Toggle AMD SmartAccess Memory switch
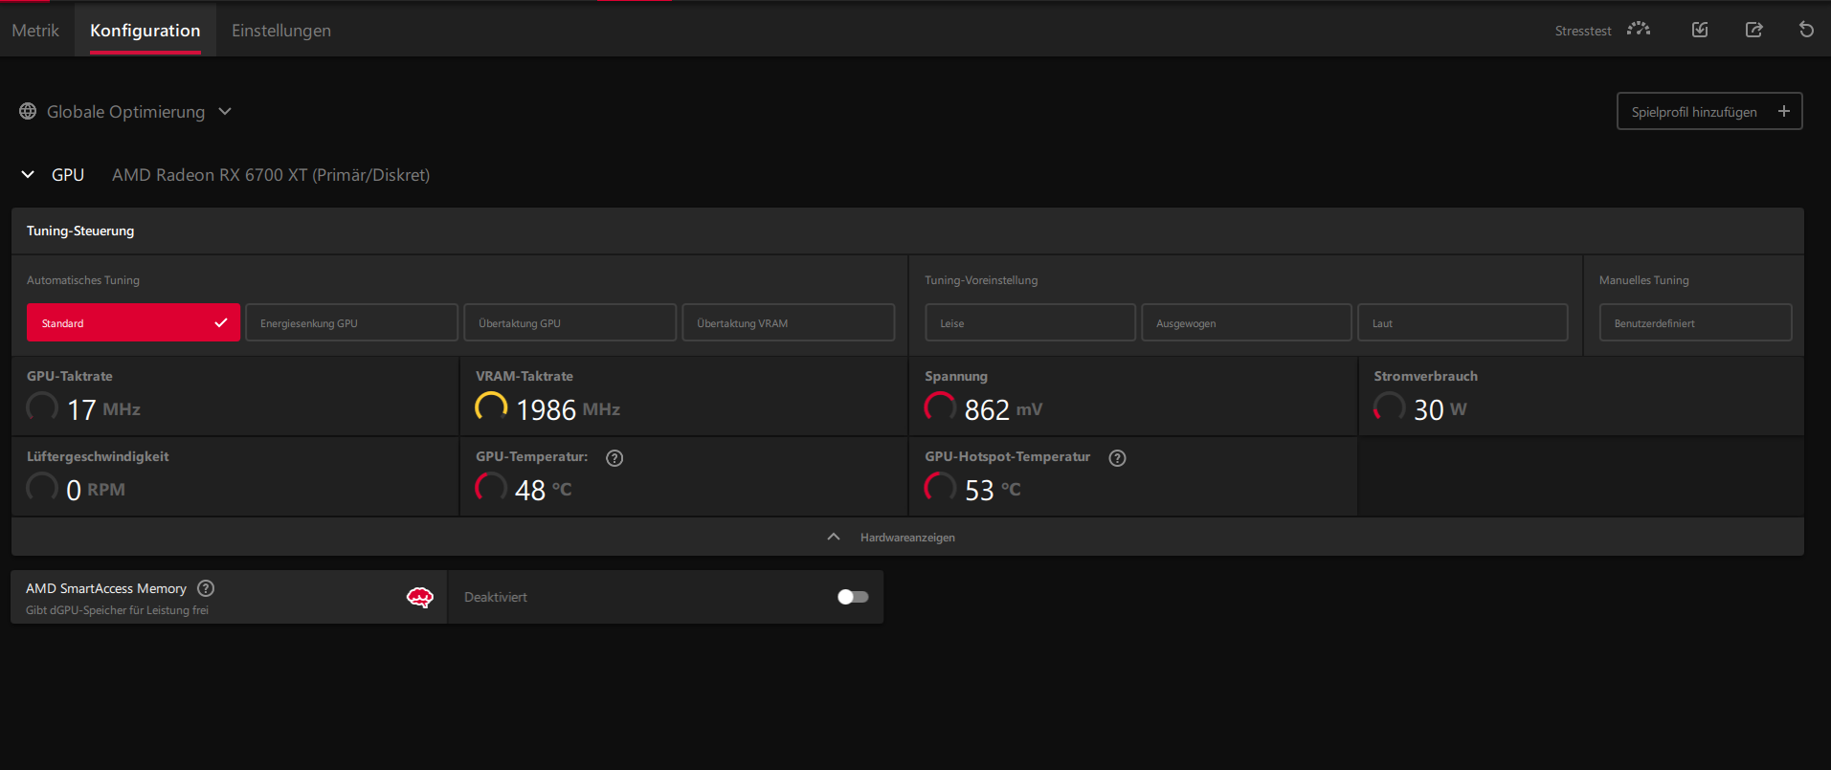This screenshot has width=1831, height=770. pos(853,597)
